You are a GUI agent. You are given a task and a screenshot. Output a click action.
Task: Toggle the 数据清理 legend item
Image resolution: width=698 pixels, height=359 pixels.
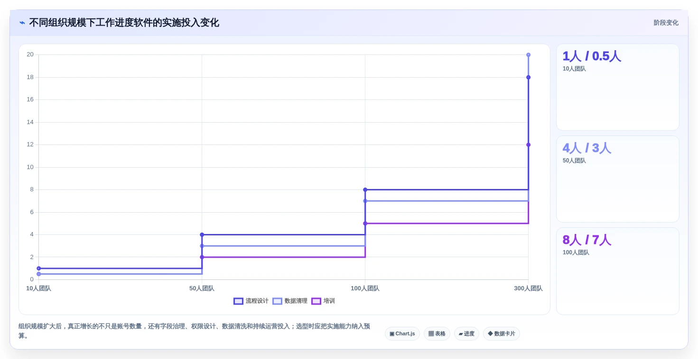[x=290, y=301]
